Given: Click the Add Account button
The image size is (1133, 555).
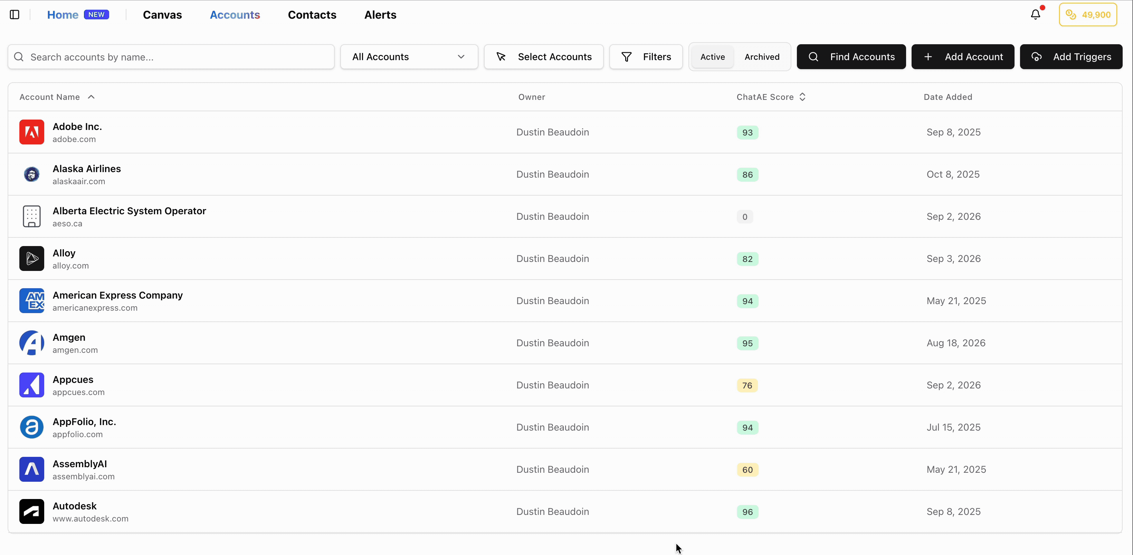Looking at the screenshot, I should point(963,57).
